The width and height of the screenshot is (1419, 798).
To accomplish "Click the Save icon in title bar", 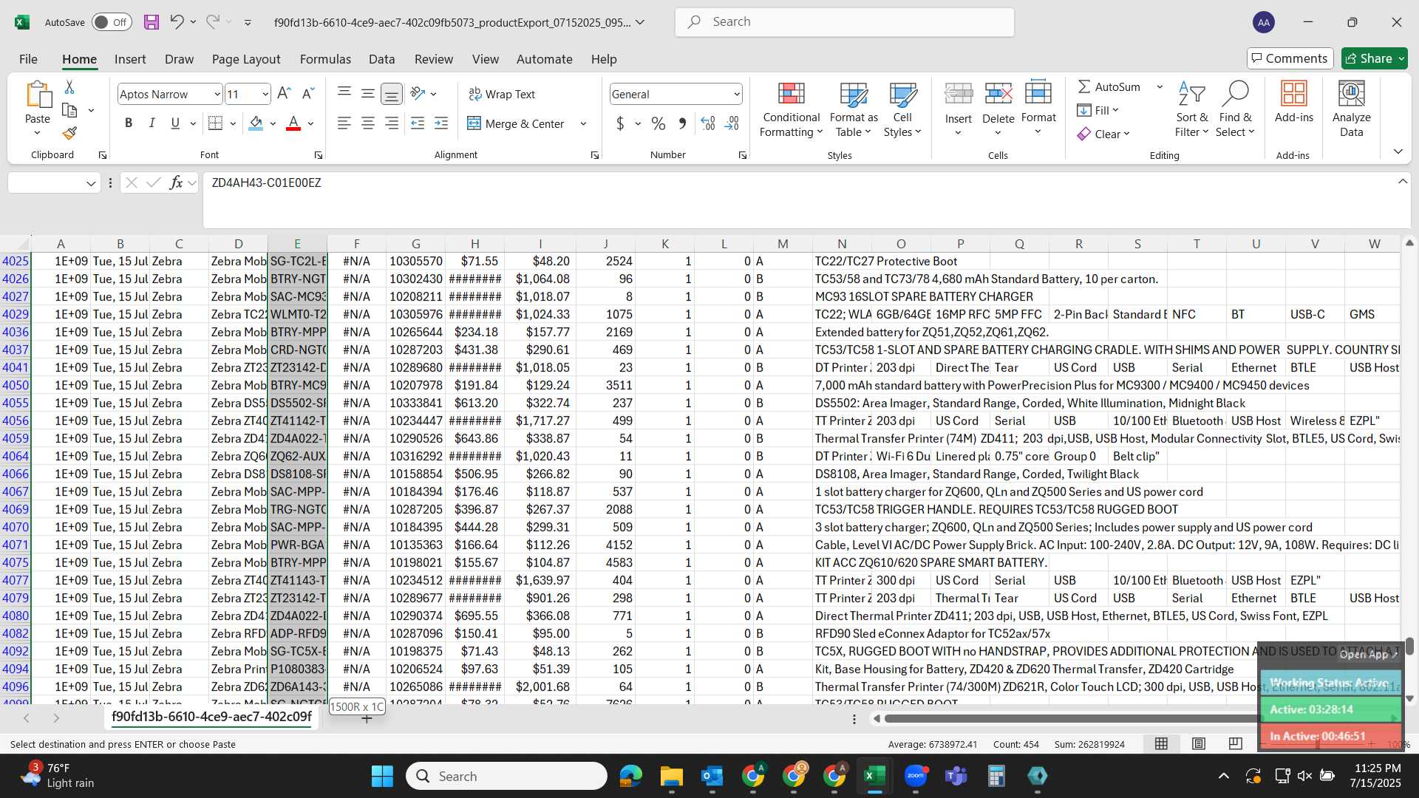I will click(x=152, y=22).
